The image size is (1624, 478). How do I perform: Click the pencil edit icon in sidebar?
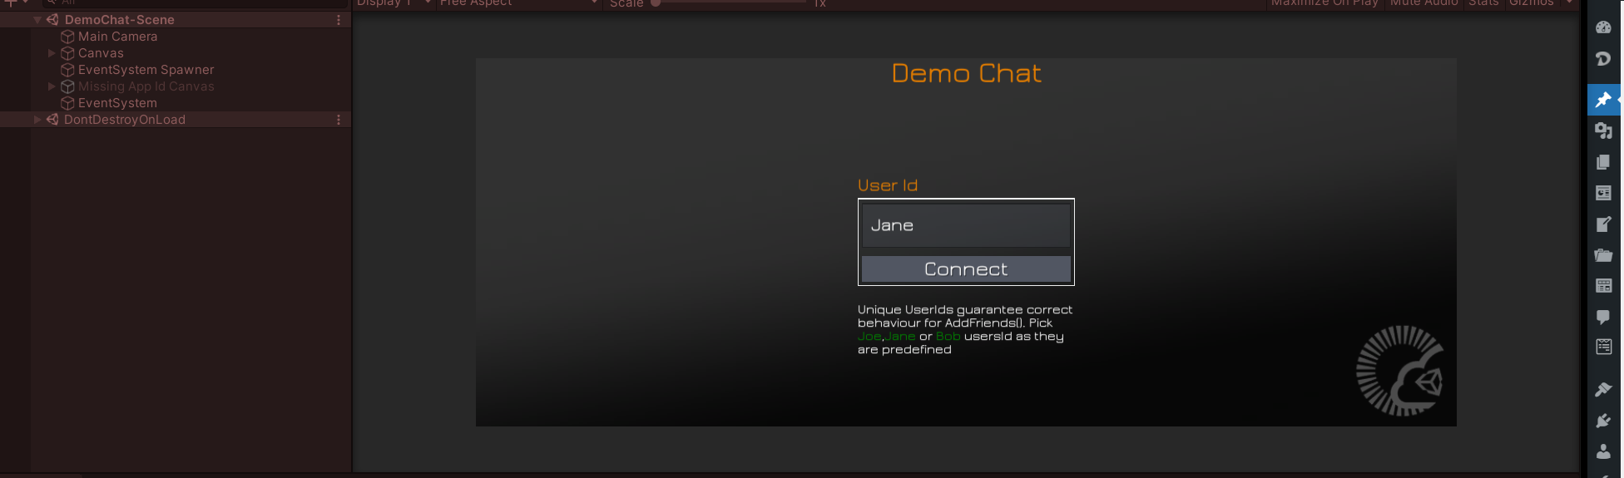[1603, 224]
